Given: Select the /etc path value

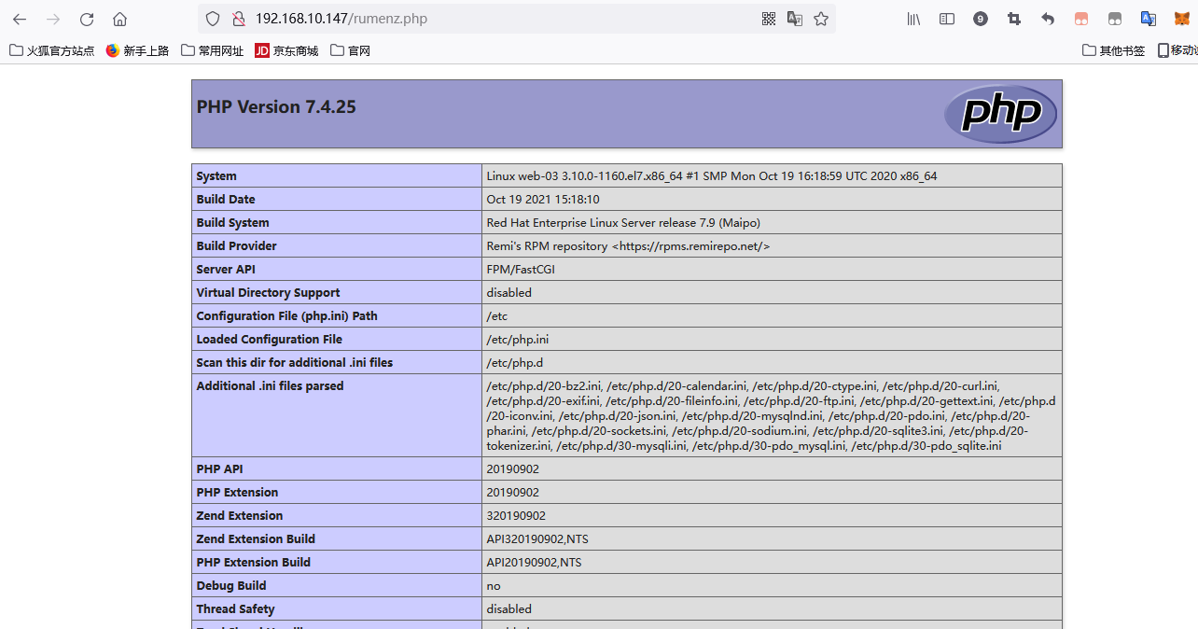Looking at the screenshot, I should tap(496, 315).
